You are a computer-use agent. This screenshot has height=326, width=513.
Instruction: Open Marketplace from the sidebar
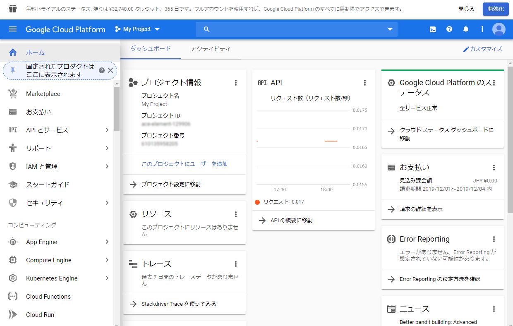[x=43, y=94]
